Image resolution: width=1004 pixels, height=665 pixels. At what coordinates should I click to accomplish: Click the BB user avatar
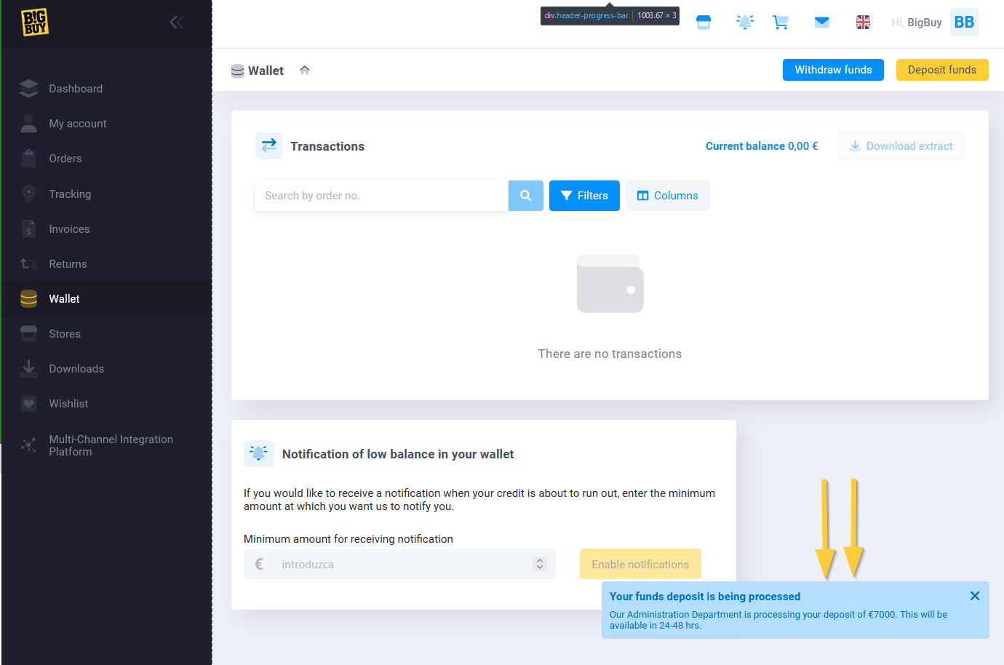point(964,23)
